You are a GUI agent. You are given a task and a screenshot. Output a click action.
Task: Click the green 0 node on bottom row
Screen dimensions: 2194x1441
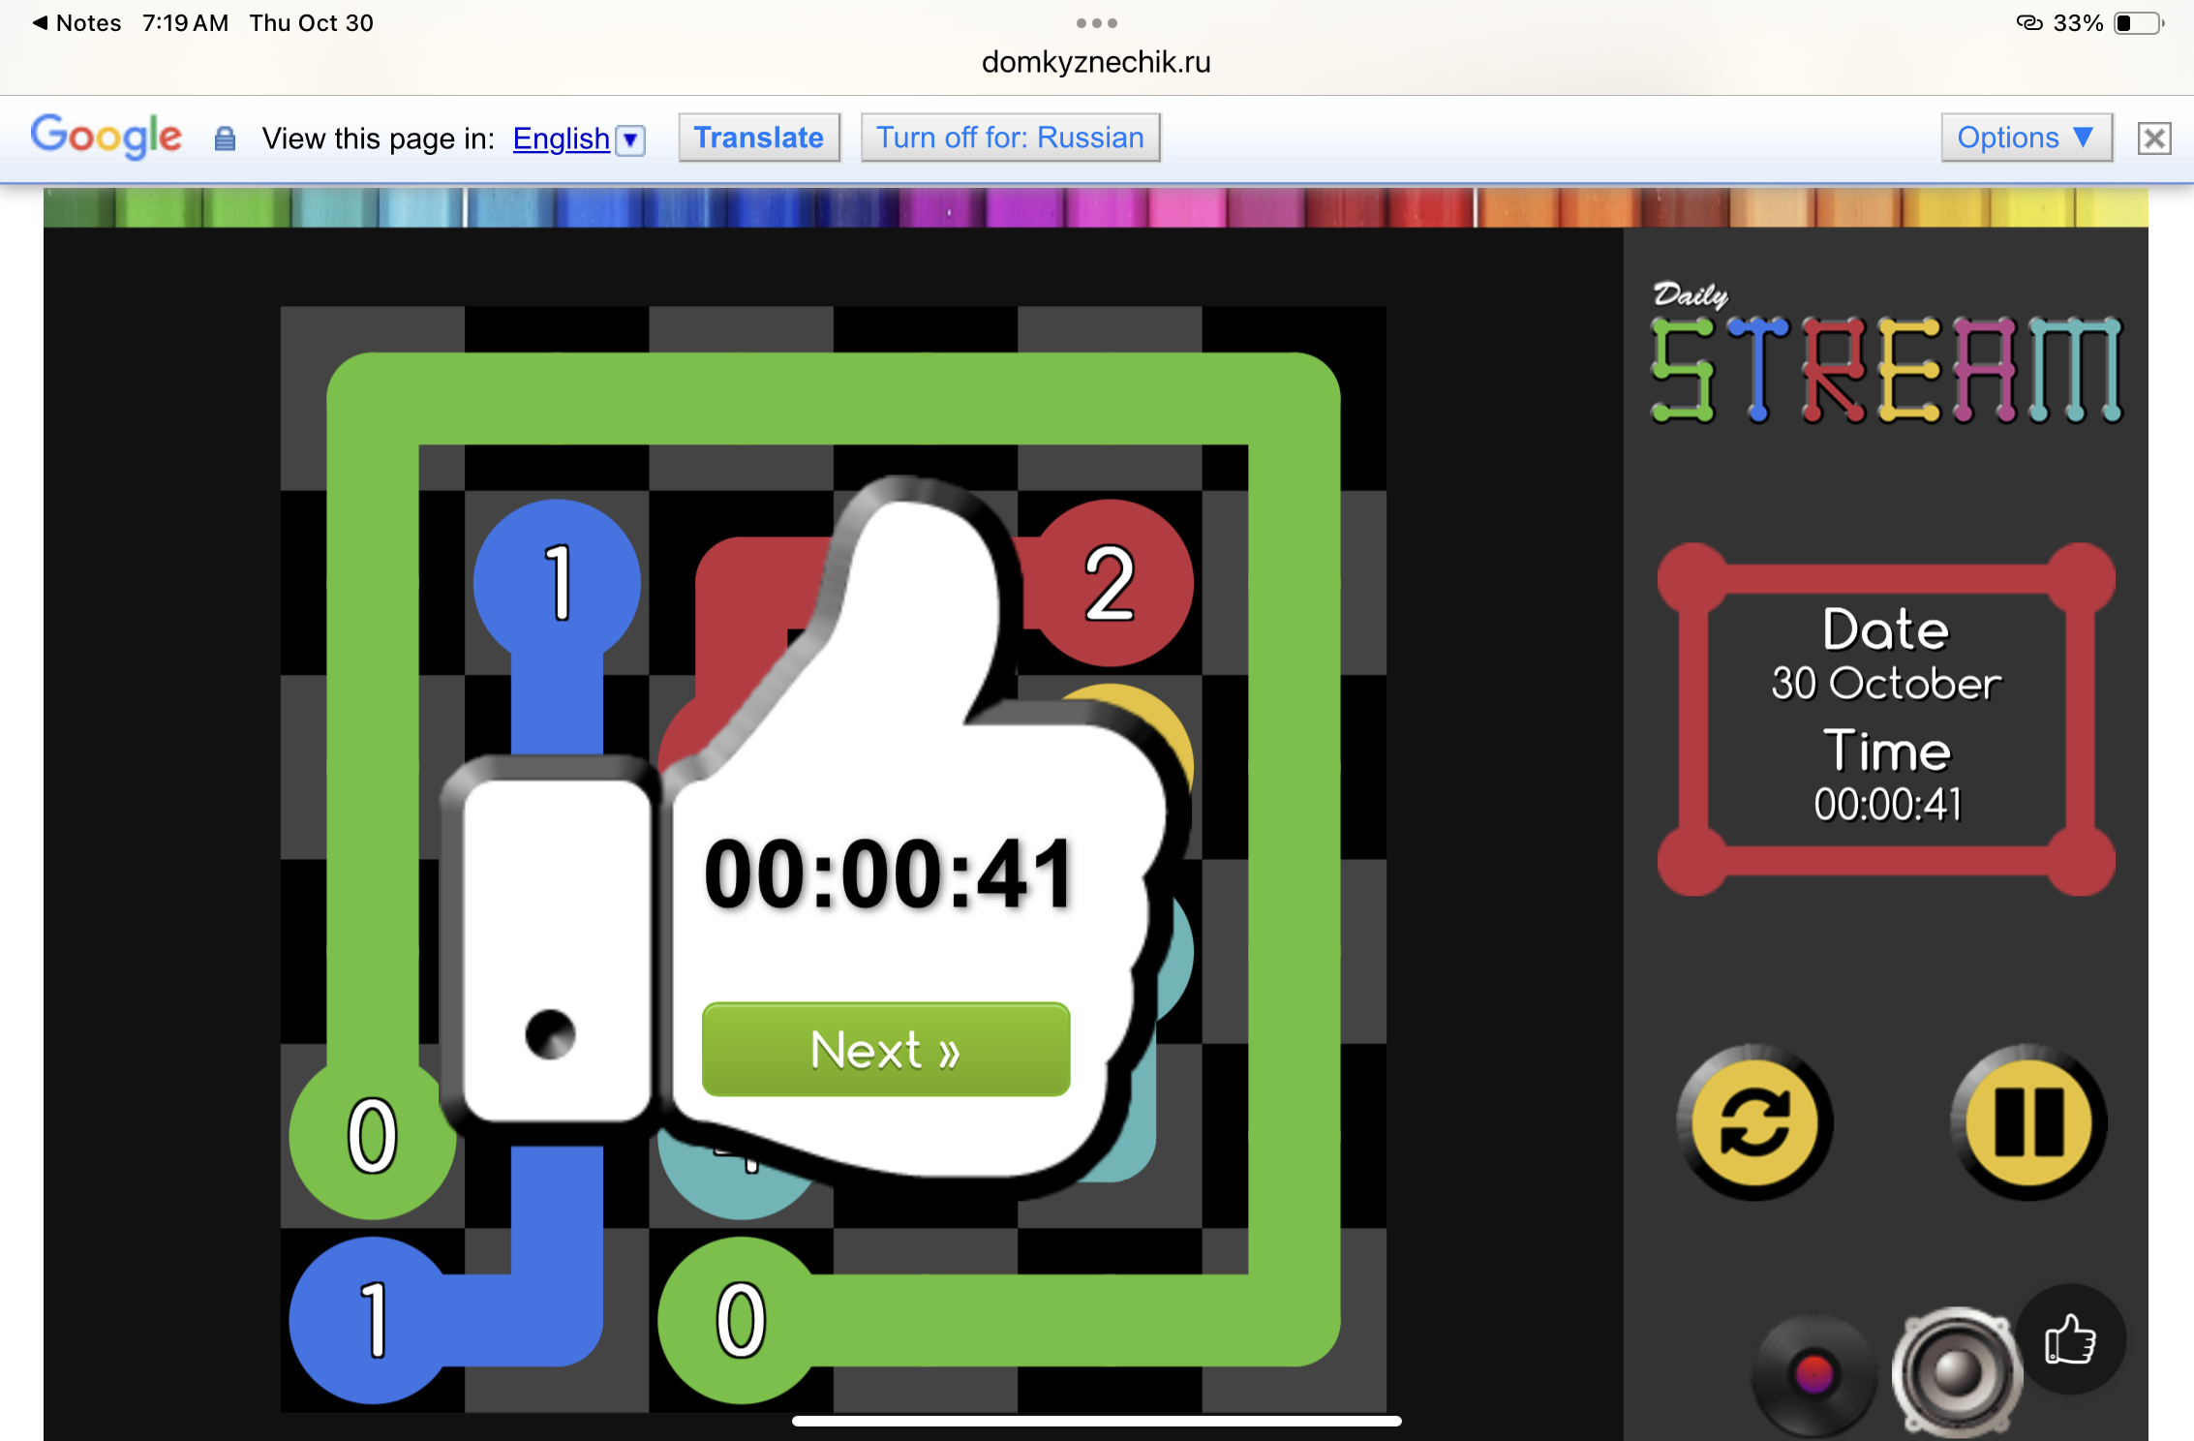pyautogui.click(x=741, y=1319)
